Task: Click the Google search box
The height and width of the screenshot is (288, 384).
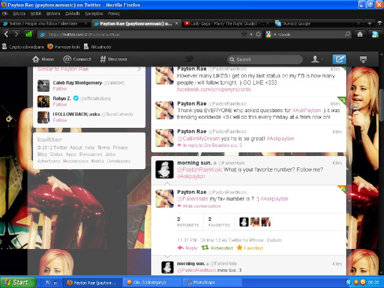Action: pos(308,34)
